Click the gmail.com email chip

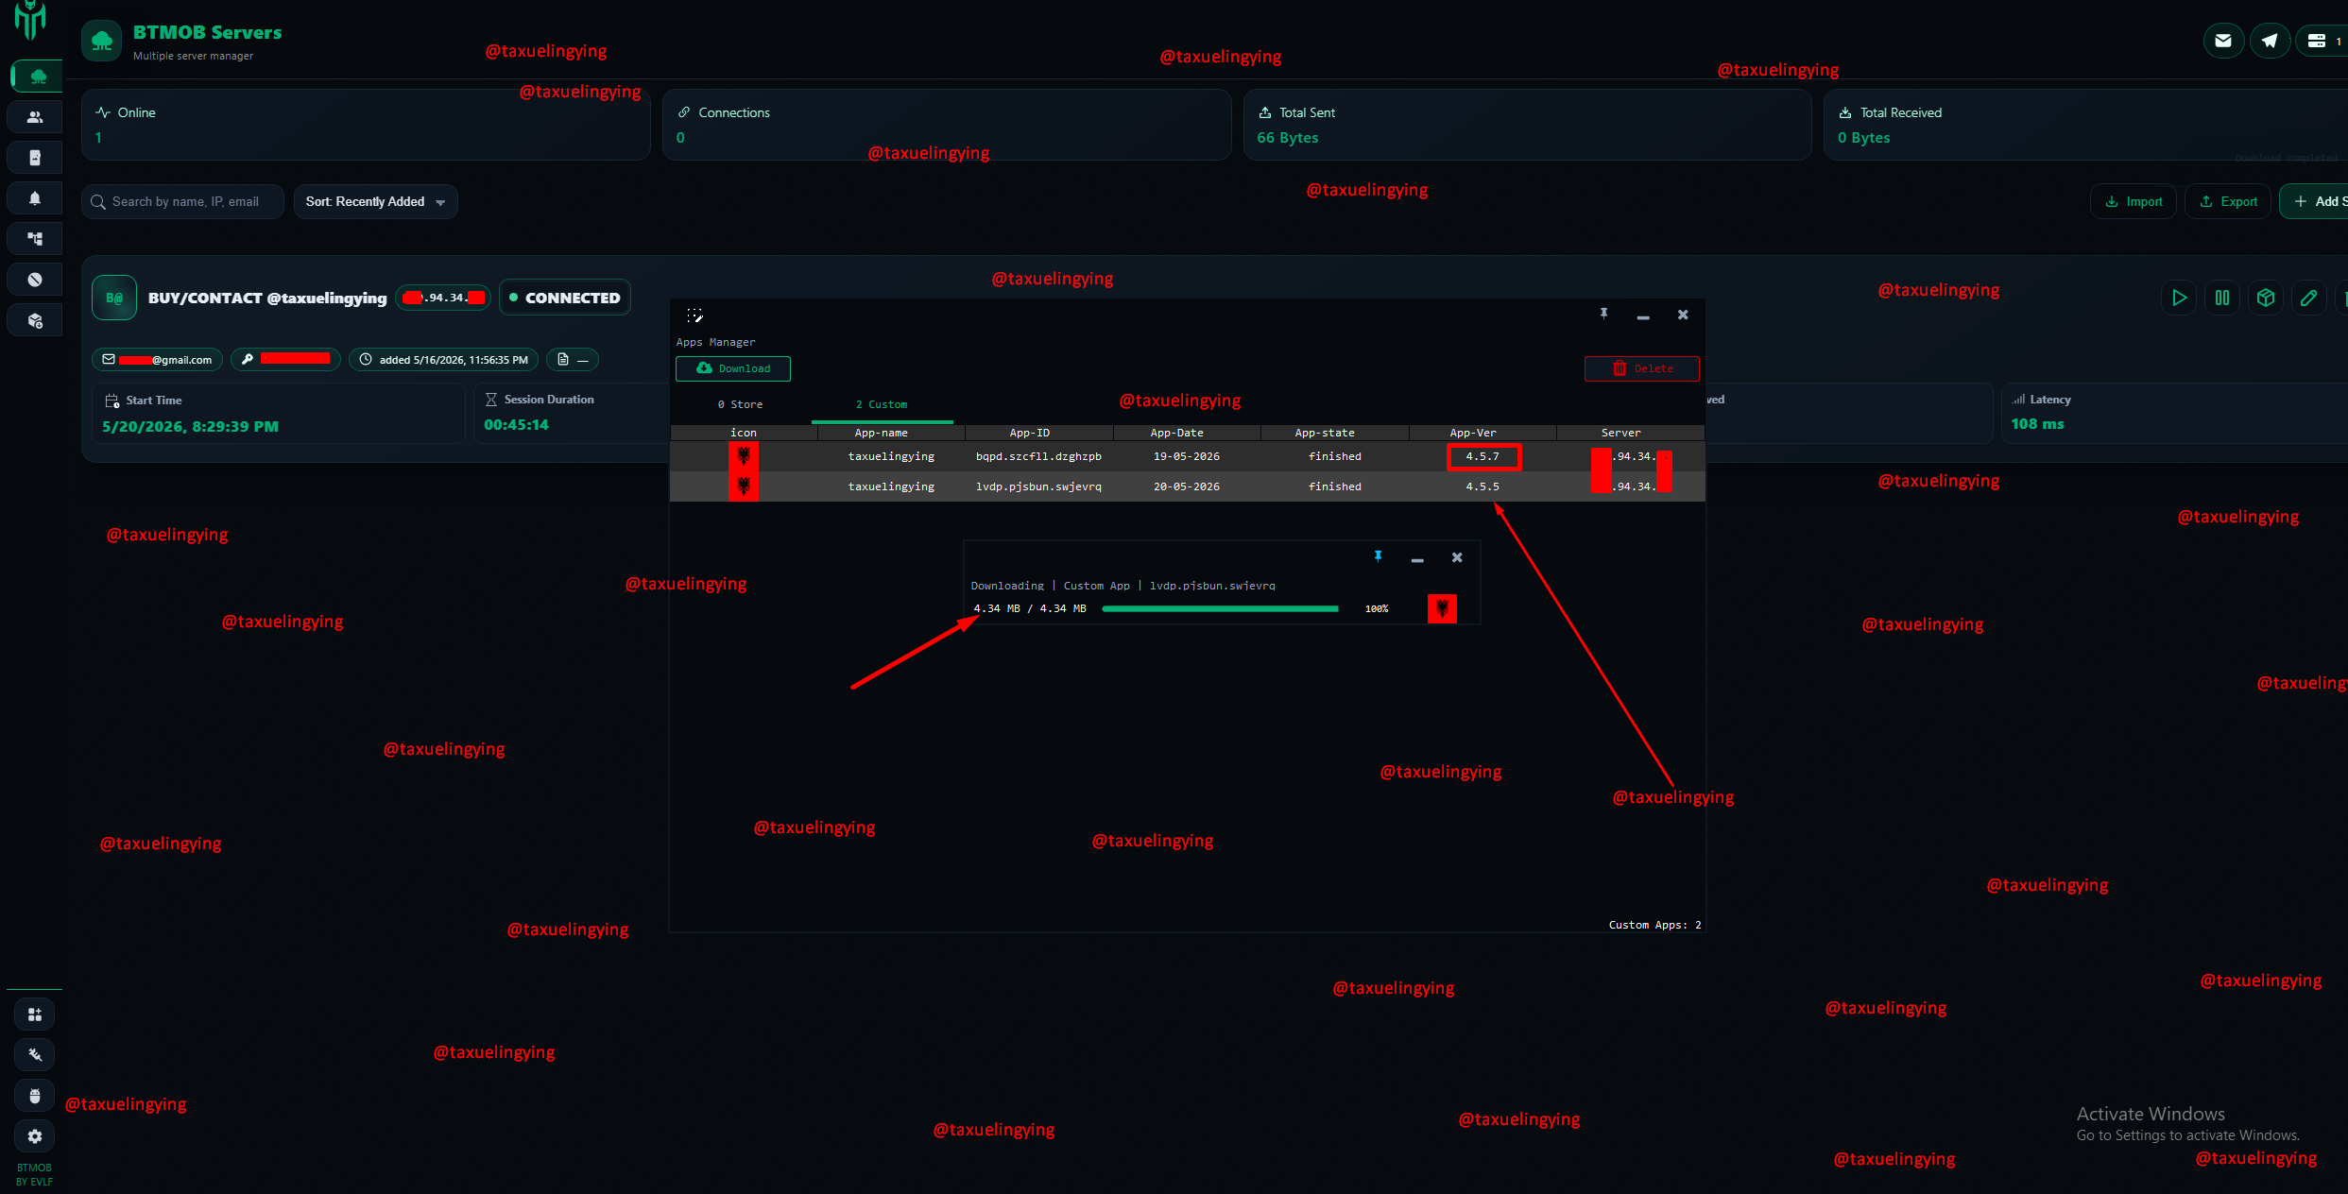coord(157,360)
